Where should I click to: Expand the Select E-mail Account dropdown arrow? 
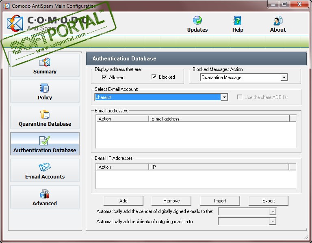click(224, 97)
